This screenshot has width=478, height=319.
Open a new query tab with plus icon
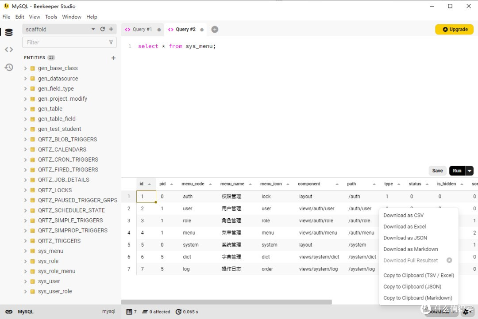coord(215,29)
